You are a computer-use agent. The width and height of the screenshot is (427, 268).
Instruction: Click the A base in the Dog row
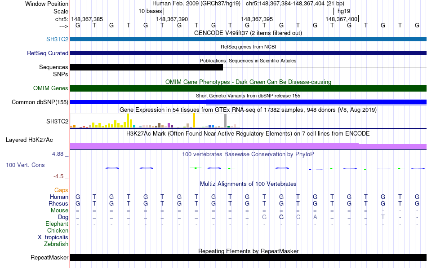pyautogui.click(x=315, y=217)
